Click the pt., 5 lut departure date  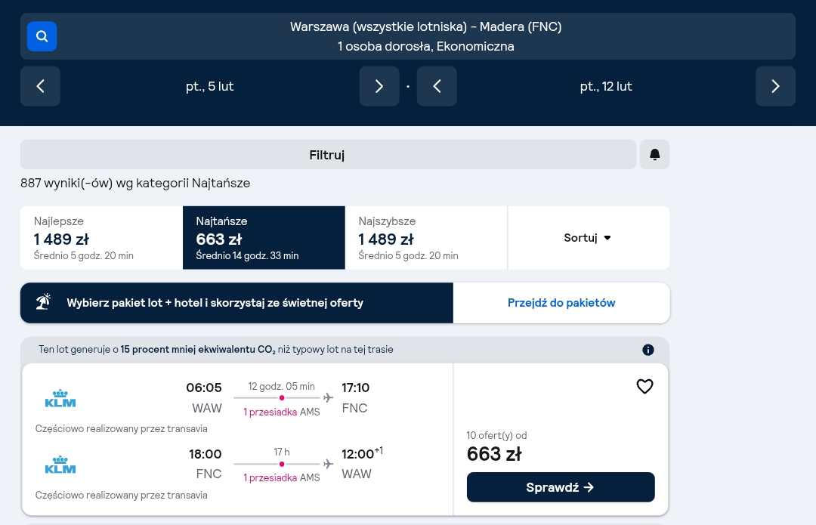point(210,86)
